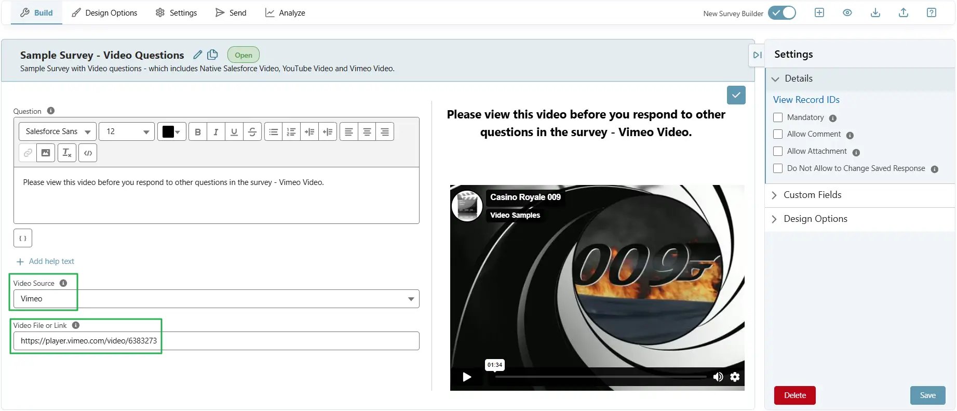Click the red Delete button

point(794,395)
